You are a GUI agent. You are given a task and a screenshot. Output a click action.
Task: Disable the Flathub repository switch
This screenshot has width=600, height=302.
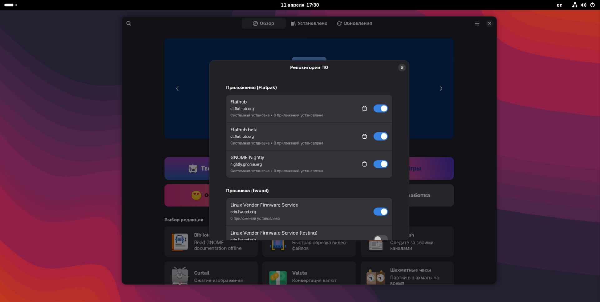(381, 109)
